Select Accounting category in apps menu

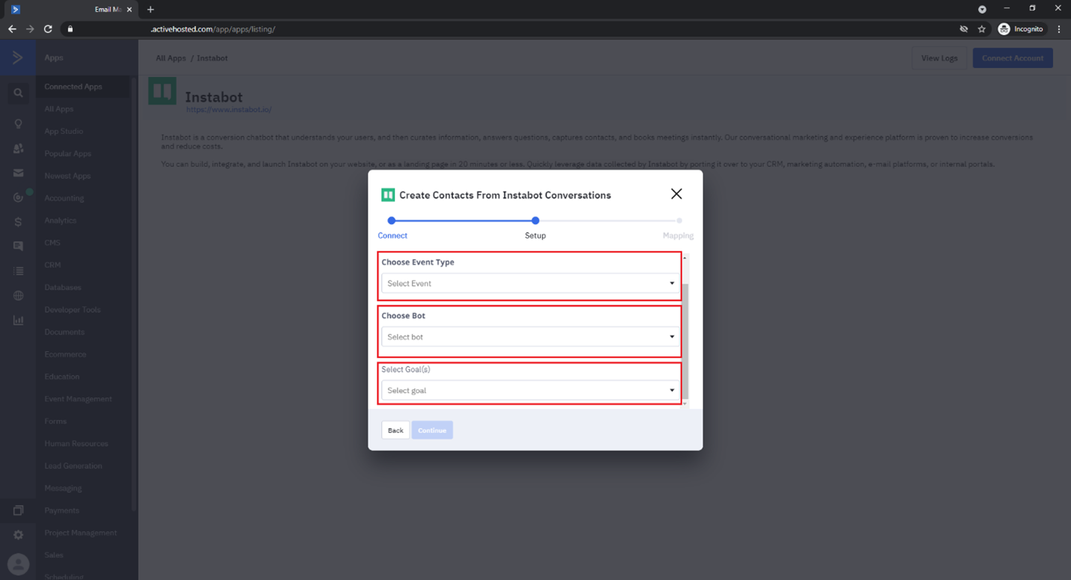click(x=64, y=198)
